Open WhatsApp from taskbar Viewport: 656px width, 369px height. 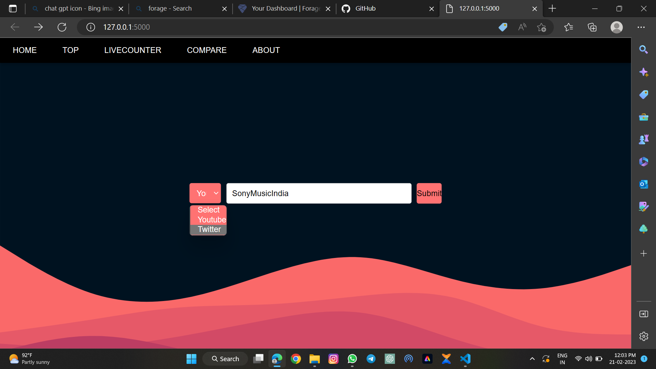[352, 359]
